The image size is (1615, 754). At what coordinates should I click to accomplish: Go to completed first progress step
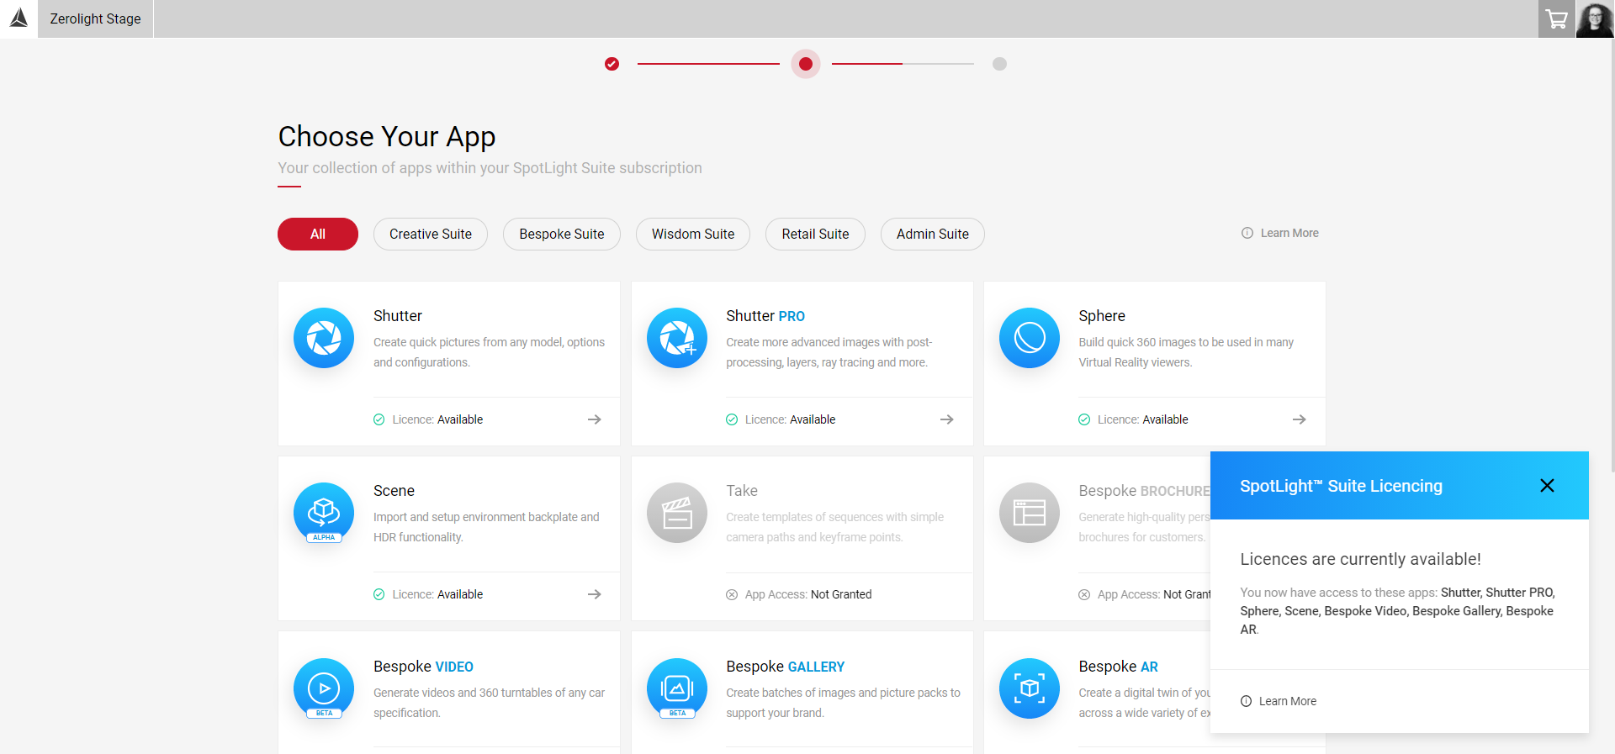tap(612, 64)
